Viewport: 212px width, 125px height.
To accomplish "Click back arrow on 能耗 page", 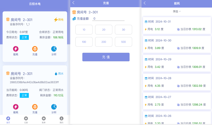I will [145, 3].
